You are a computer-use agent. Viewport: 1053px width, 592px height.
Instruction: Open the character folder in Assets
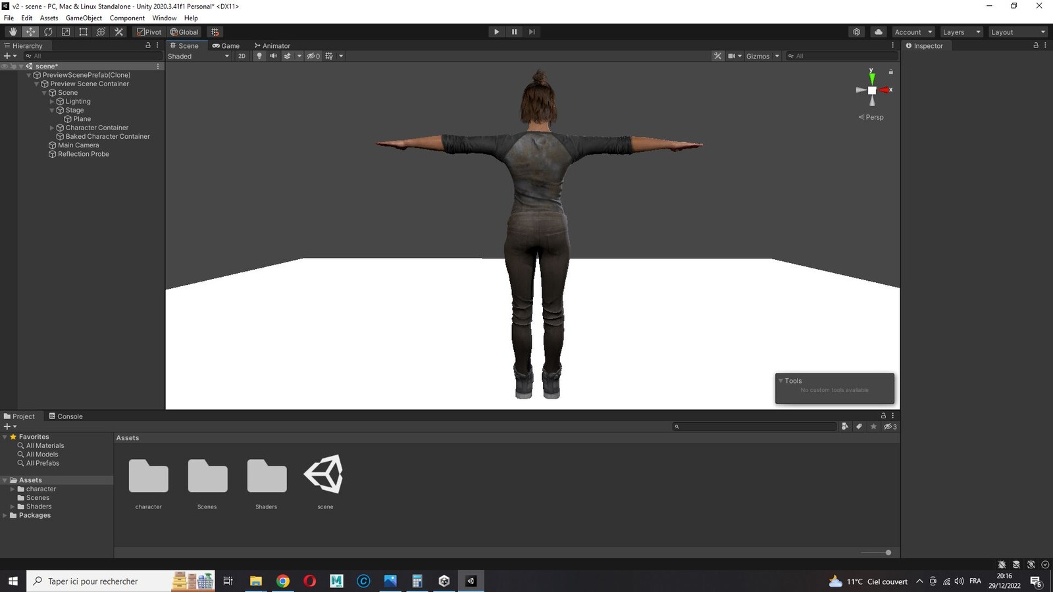pyautogui.click(x=148, y=482)
